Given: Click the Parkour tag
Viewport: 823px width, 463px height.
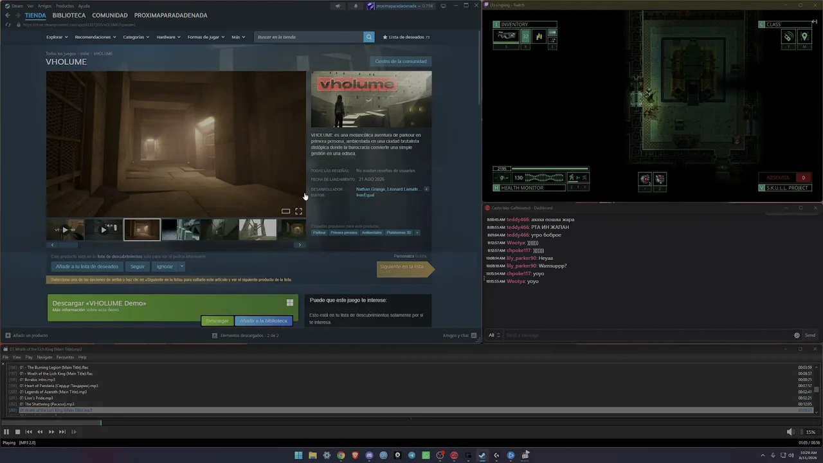Looking at the screenshot, I should (x=320, y=233).
